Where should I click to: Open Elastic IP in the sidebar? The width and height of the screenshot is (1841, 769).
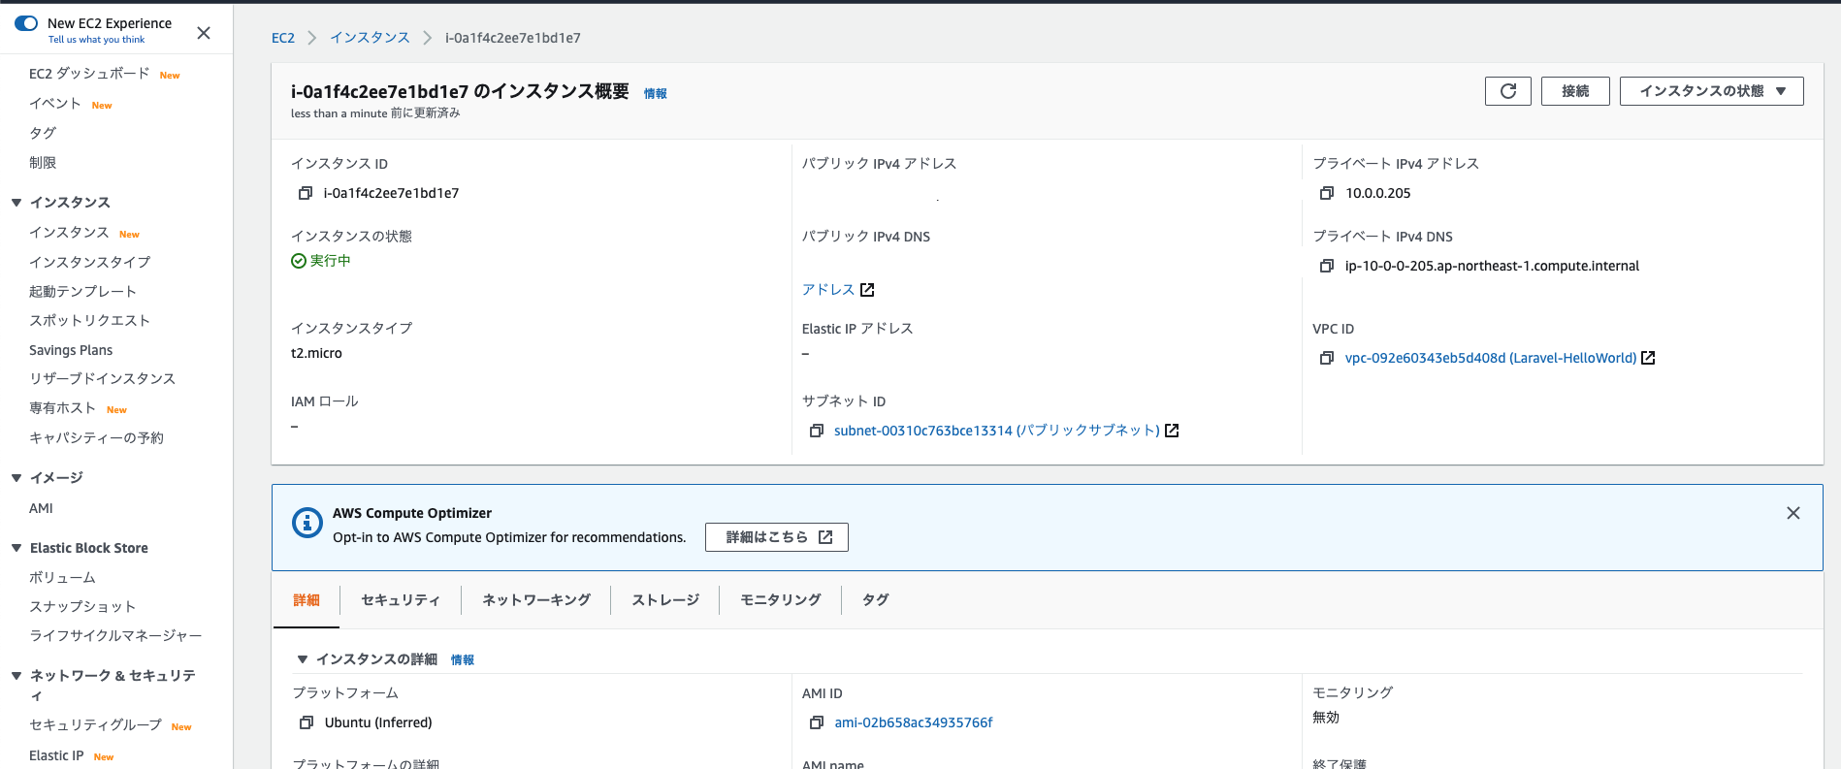click(x=56, y=755)
